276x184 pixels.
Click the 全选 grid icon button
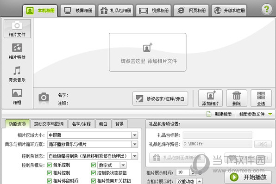[261, 98]
